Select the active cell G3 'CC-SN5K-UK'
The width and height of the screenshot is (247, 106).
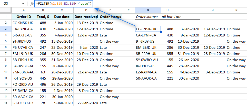click(148, 29)
